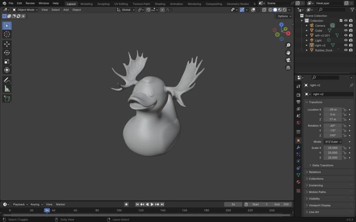Image resolution: width=356 pixels, height=222 pixels.
Task: Click the Marker menu in timeline
Action: tap(61, 204)
